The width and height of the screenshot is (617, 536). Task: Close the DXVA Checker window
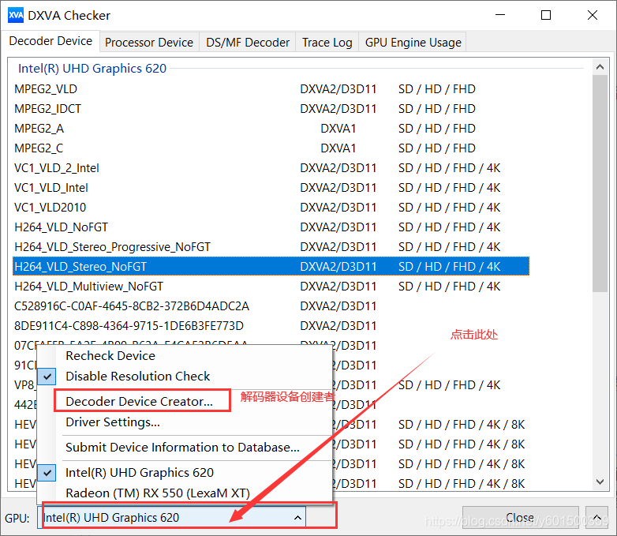593,15
